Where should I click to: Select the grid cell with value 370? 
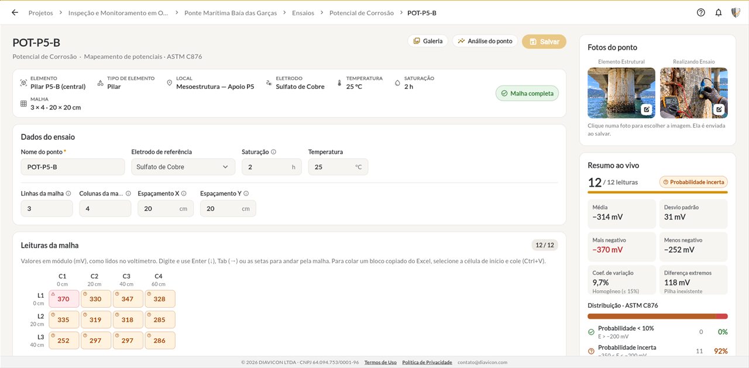click(64, 299)
